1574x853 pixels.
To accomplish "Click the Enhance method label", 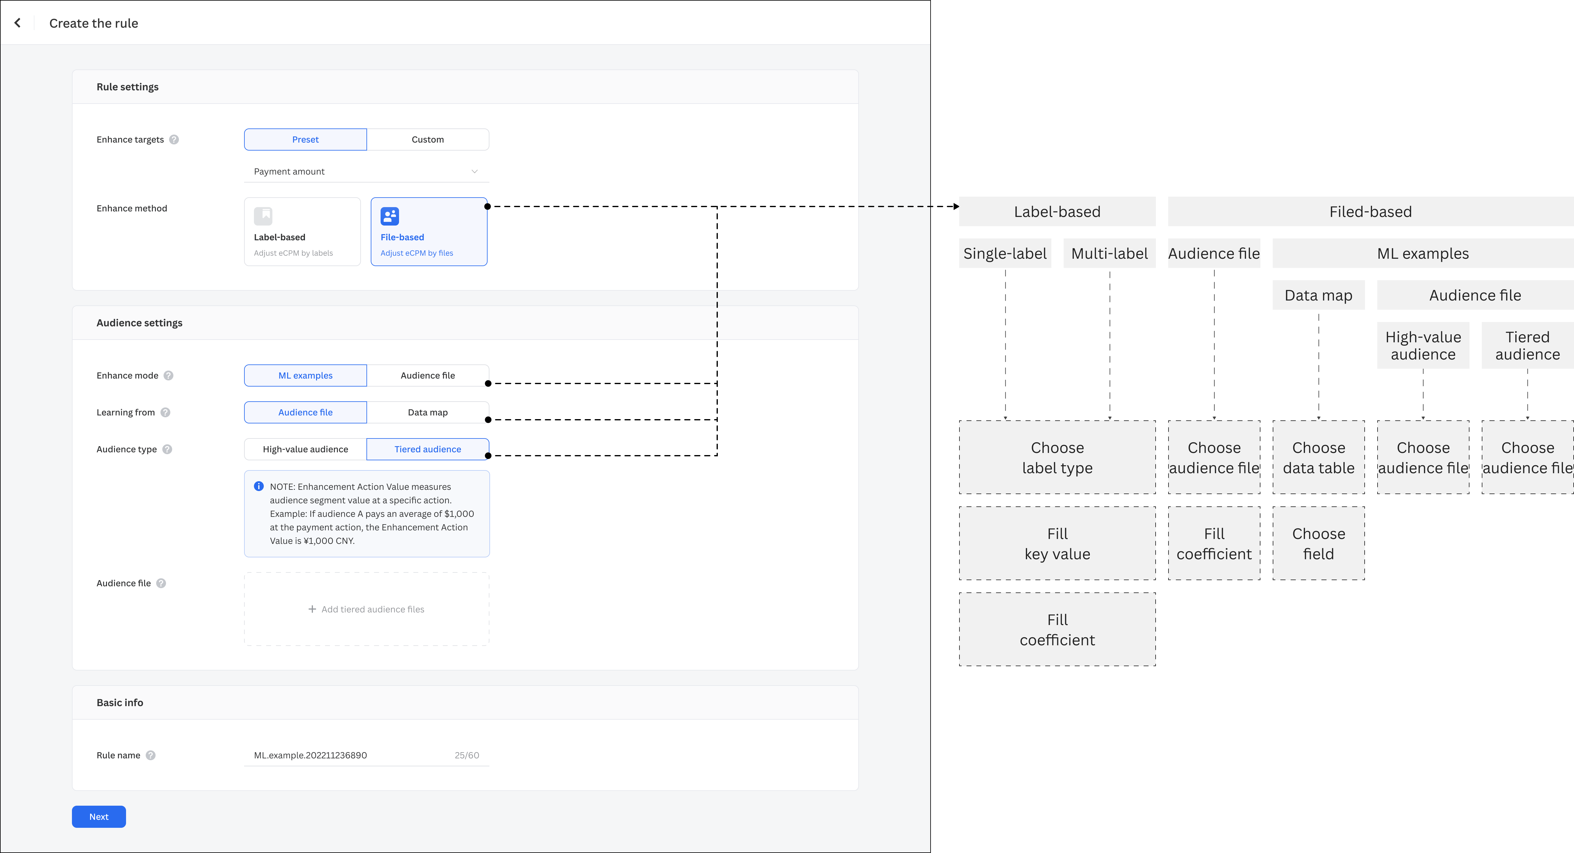I will [132, 208].
